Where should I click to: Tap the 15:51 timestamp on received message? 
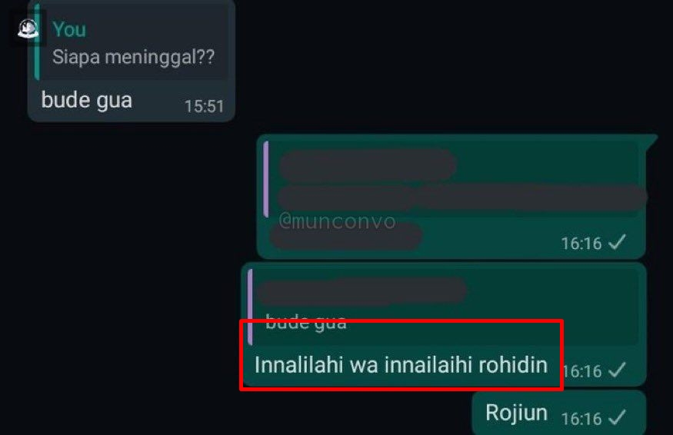click(x=204, y=106)
